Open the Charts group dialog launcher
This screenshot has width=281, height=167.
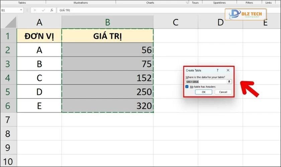click(x=187, y=3)
